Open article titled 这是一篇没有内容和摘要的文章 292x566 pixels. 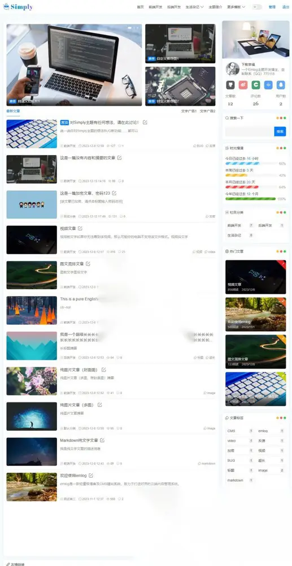[x=88, y=158]
